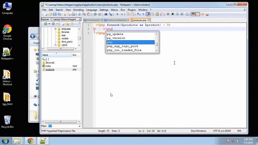The image size is (258, 145).
Task: Collapse the views folder in tree
Action: (56, 45)
